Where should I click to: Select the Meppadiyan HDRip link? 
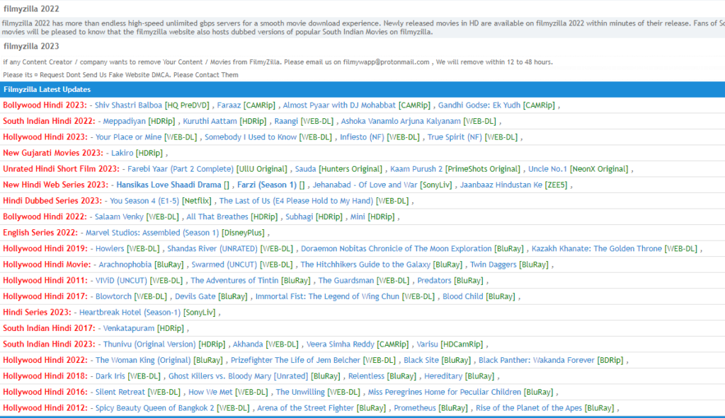click(x=124, y=121)
